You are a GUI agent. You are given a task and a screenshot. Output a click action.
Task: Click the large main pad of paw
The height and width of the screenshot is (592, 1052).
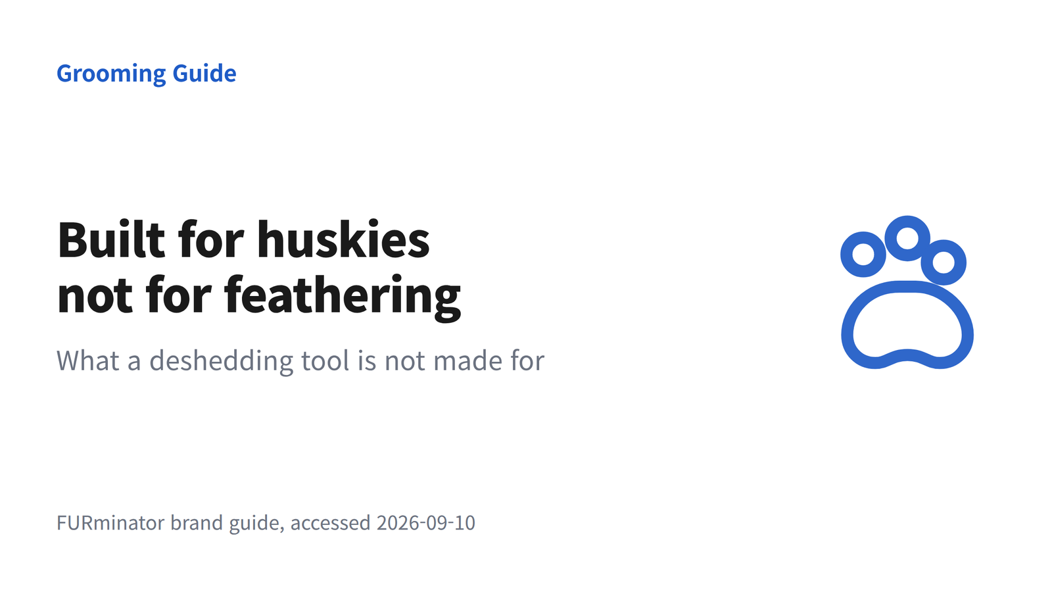[x=907, y=325]
